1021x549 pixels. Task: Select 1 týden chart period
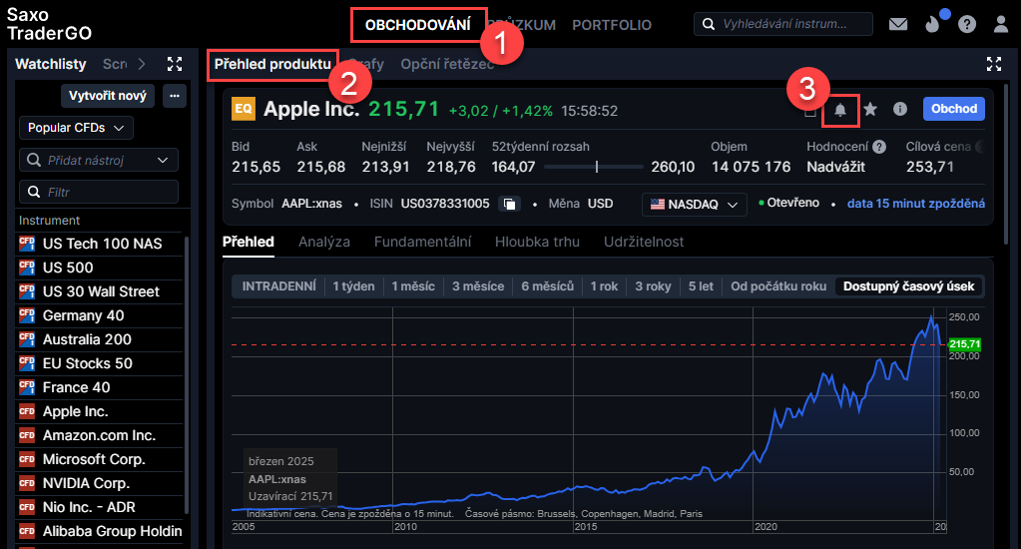[353, 285]
